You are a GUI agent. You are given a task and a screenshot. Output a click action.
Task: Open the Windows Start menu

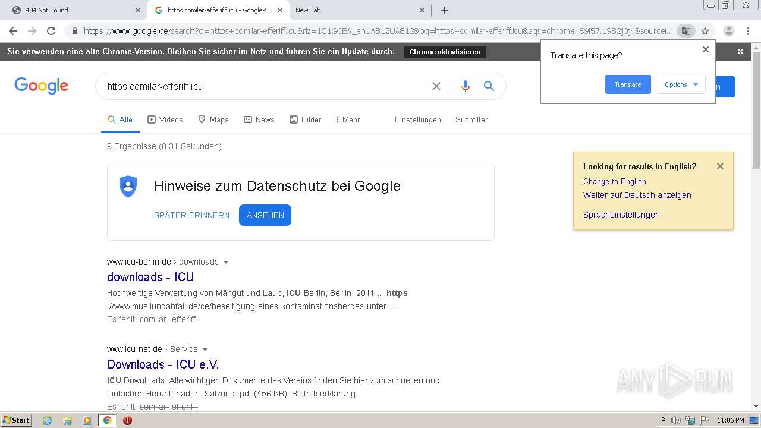point(17,420)
